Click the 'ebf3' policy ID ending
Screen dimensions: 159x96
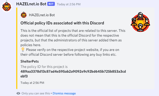tap(24, 76)
